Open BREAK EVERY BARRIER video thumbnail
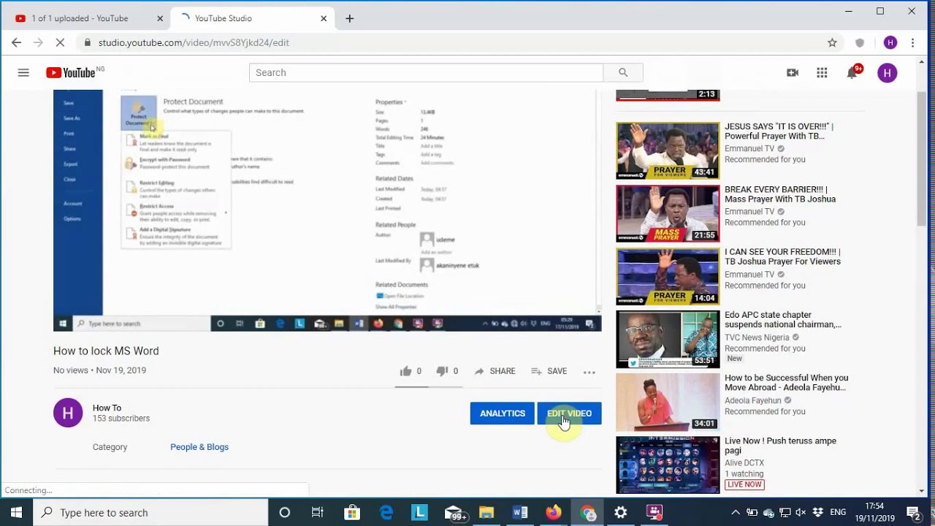The image size is (935, 526). click(x=668, y=213)
